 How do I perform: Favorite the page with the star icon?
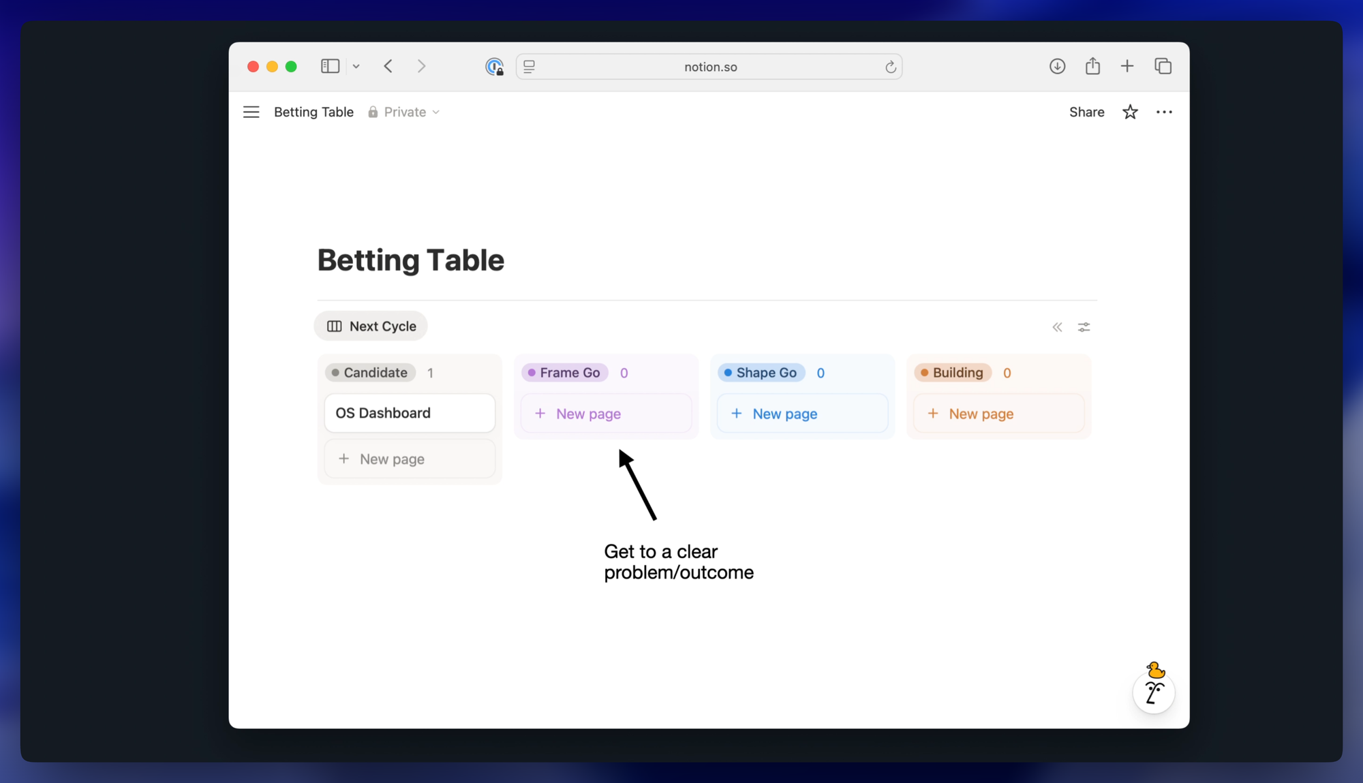[x=1130, y=112]
